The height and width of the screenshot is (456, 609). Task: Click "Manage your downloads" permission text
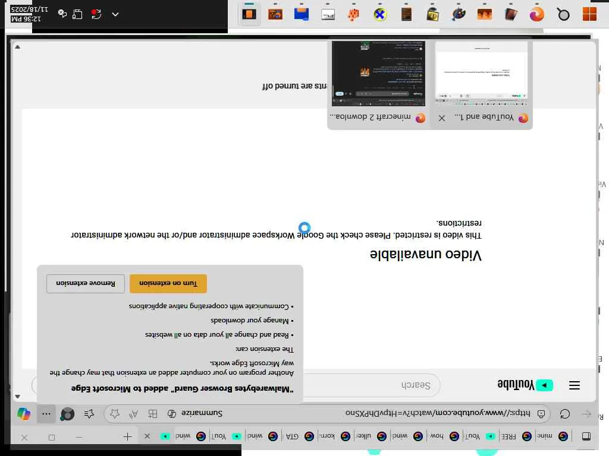click(x=249, y=320)
